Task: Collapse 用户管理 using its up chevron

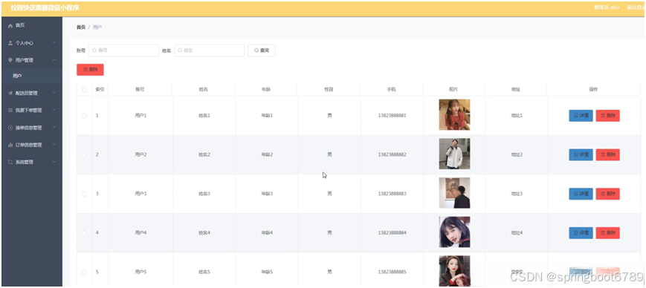Action: pos(54,60)
